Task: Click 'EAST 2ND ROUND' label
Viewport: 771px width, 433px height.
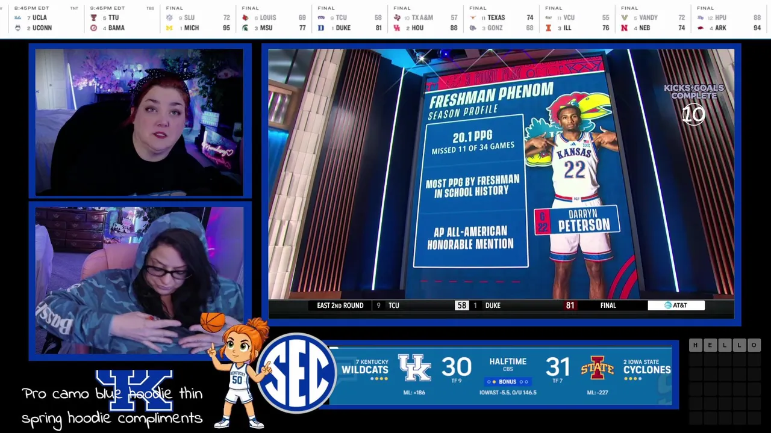Action: point(340,306)
